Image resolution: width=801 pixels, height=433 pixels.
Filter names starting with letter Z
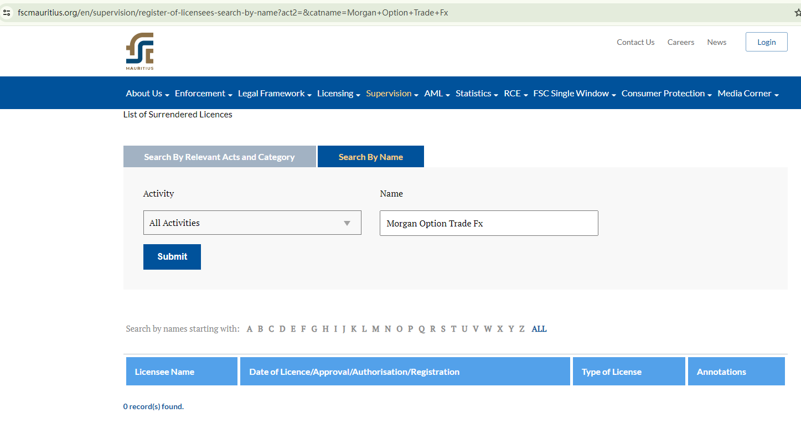(522, 329)
